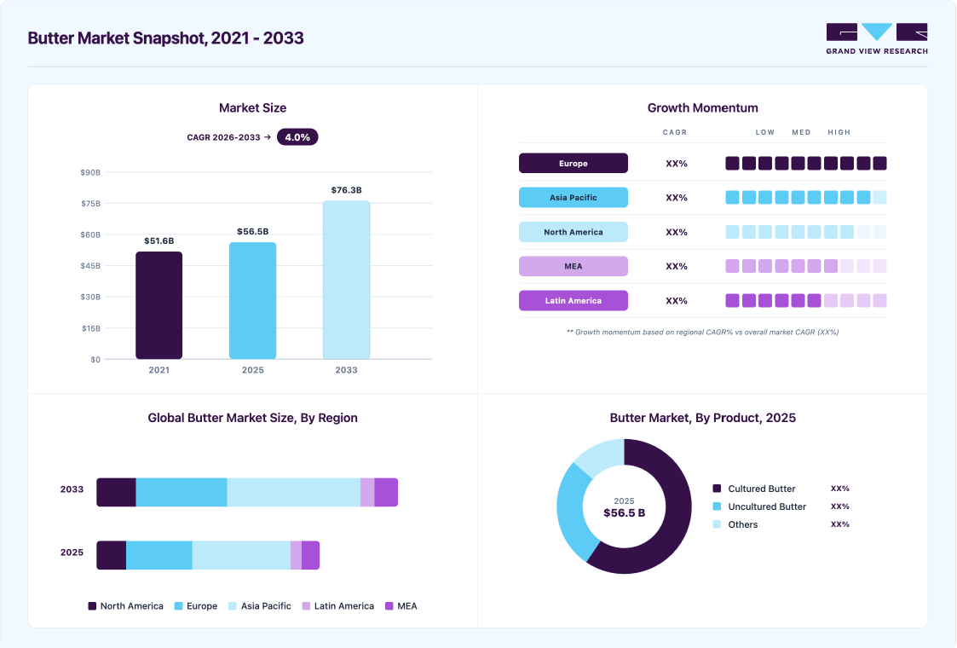Image resolution: width=957 pixels, height=648 pixels.
Task: Click the LOW momentum header
Action: pyautogui.click(x=764, y=132)
